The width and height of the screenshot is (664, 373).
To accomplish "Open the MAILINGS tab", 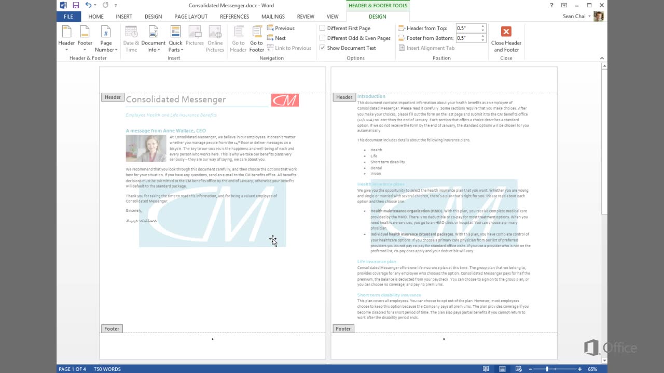I will (x=273, y=16).
